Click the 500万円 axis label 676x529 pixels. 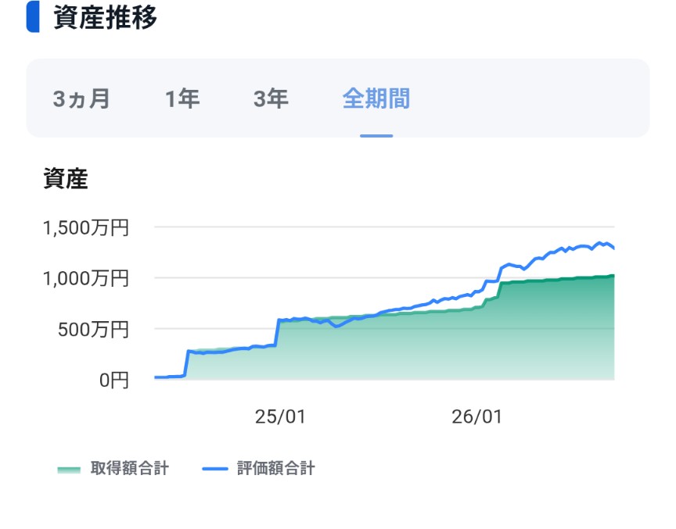tap(93, 330)
